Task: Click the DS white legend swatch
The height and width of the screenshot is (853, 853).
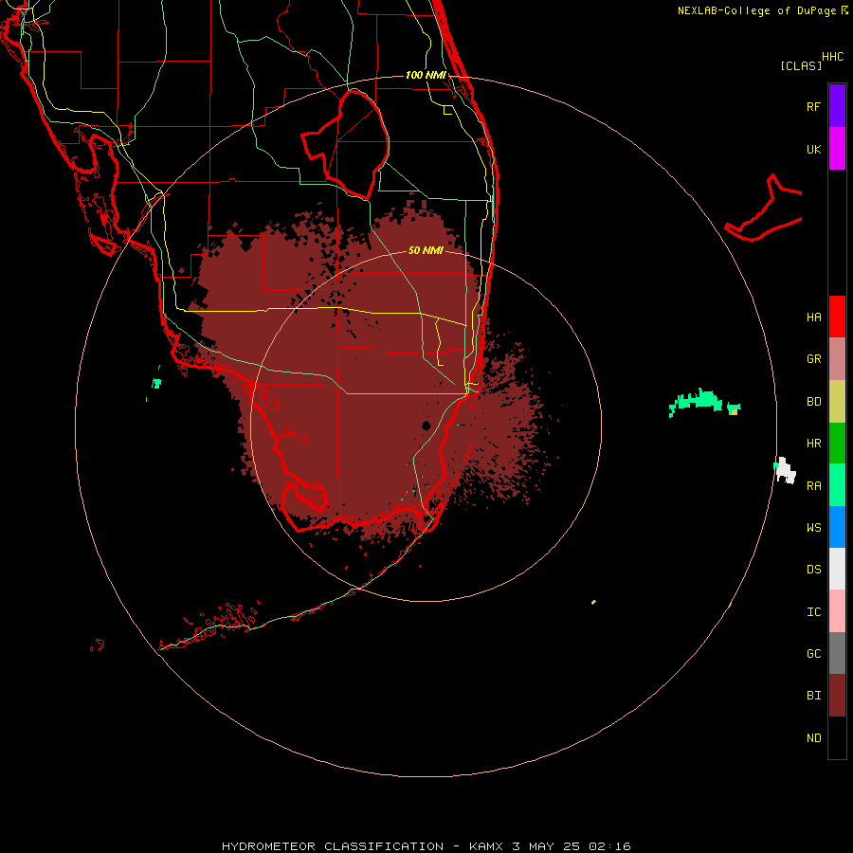Action: [837, 569]
